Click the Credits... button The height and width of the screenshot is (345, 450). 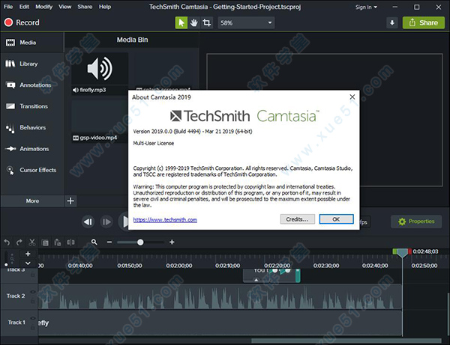click(297, 219)
